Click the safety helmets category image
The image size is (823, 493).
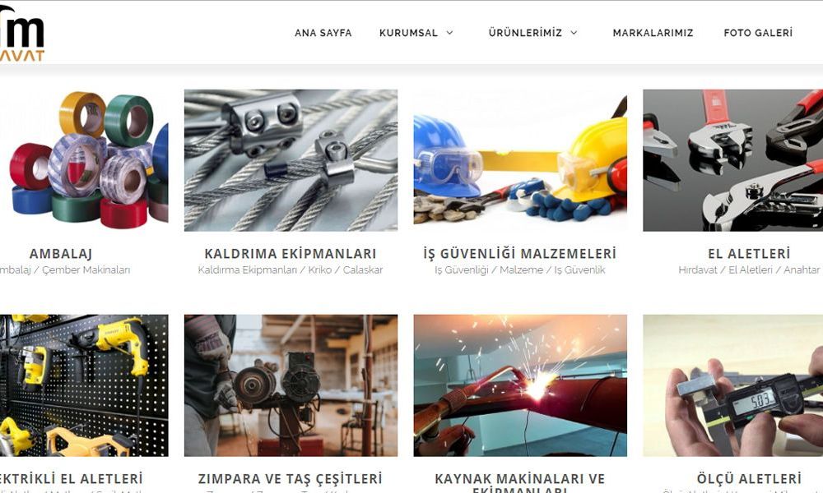click(520, 160)
